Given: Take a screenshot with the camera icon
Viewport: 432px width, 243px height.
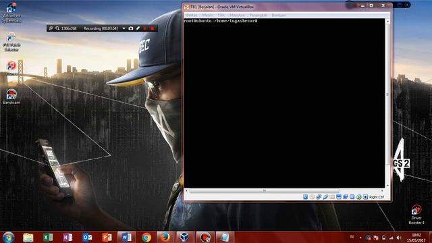Looking at the screenshot, I should pos(131,28).
